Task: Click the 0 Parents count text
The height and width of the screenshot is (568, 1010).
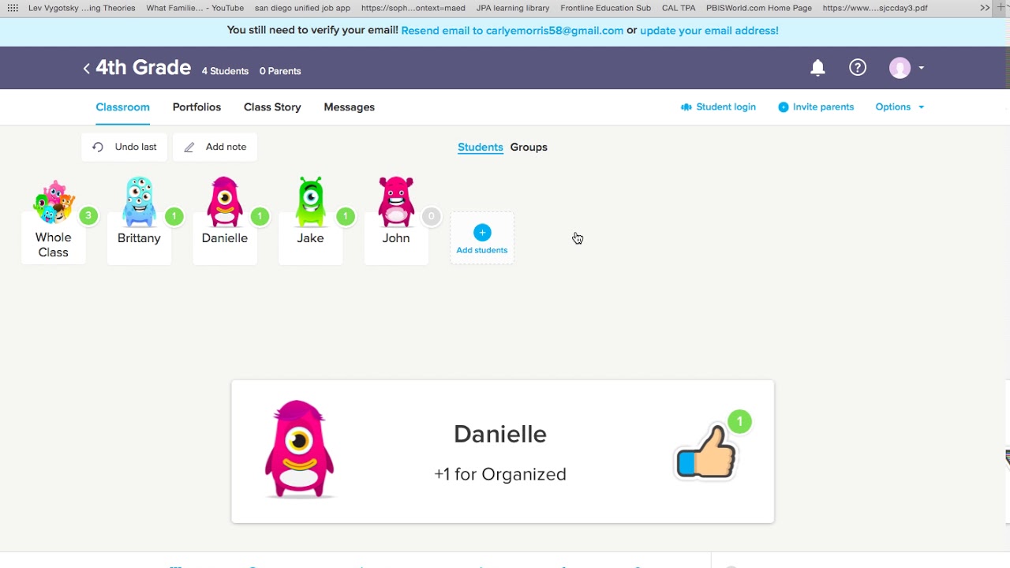Action: click(280, 71)
